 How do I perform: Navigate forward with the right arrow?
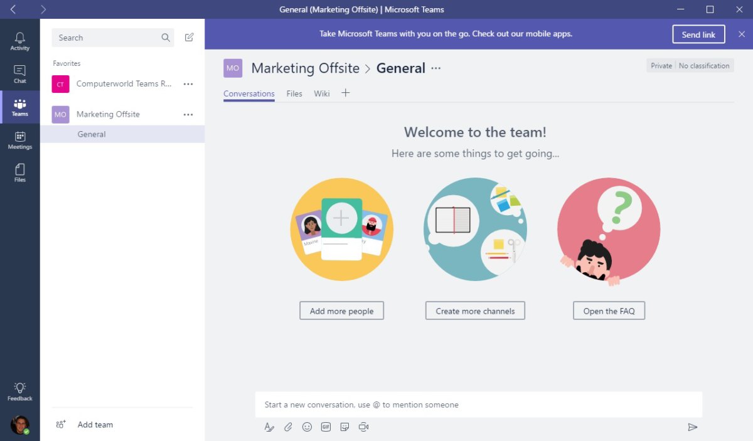(43, 9)
